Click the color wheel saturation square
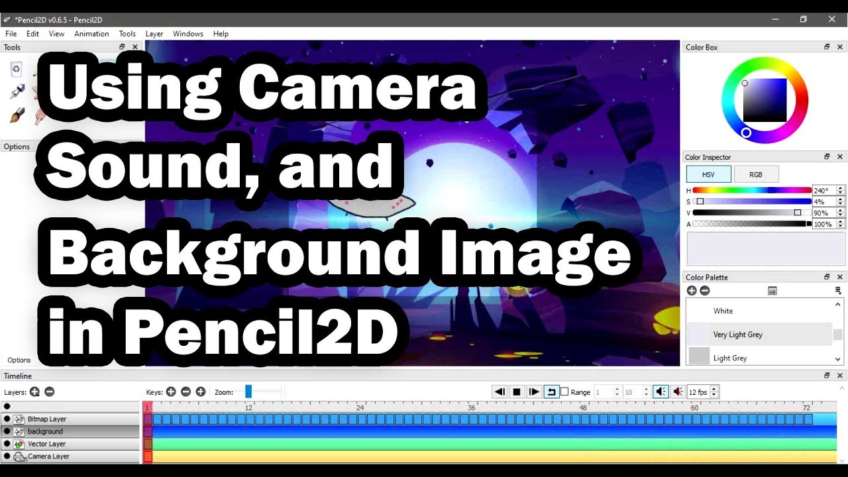 [x=765, y=100]
